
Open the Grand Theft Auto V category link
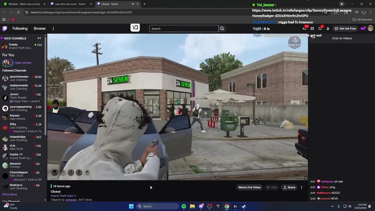(63, 196)
